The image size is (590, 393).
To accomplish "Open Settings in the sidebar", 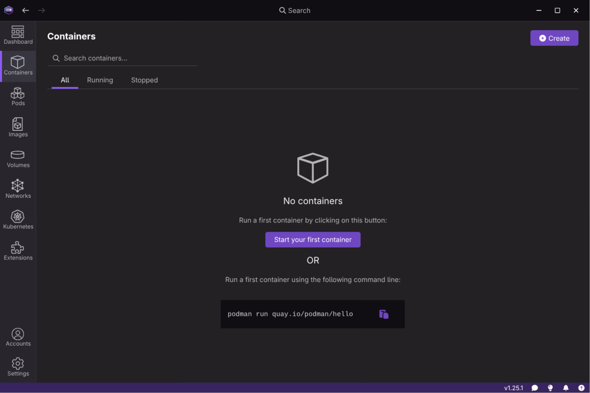I will [18, 367].
